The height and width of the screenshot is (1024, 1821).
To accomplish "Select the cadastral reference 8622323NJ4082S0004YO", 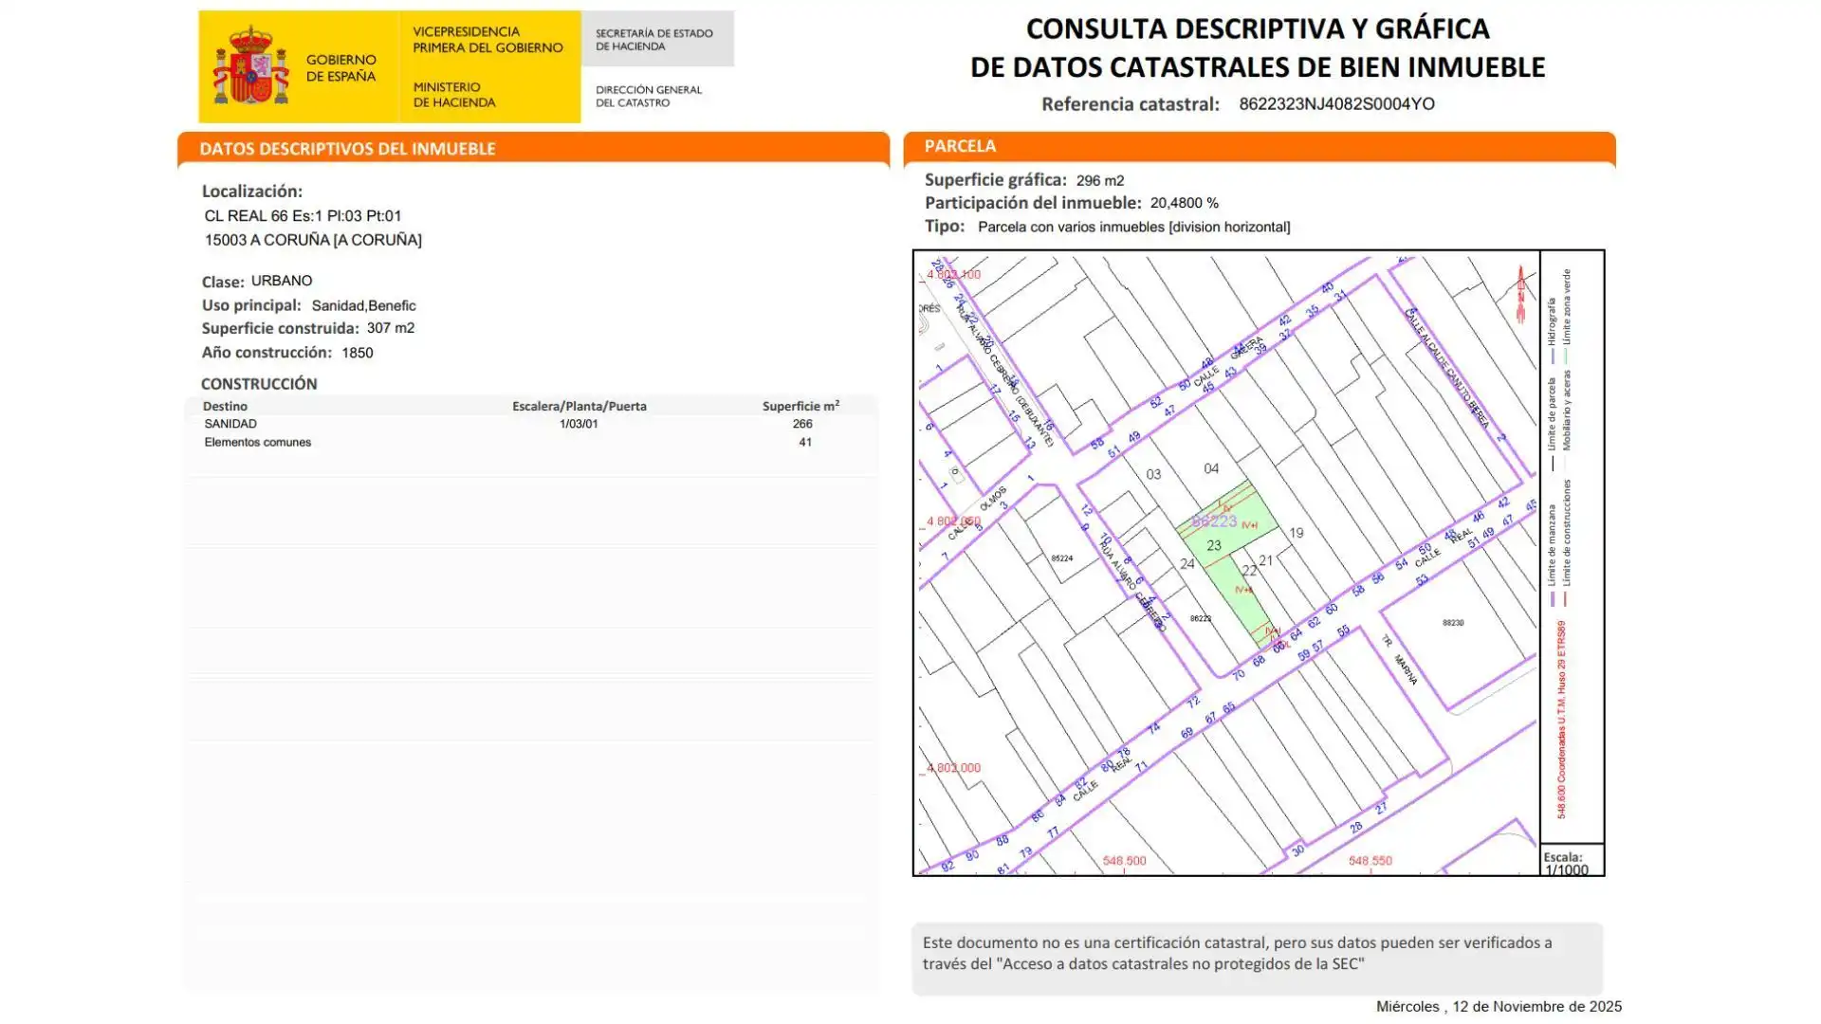I will point(1336,104).
